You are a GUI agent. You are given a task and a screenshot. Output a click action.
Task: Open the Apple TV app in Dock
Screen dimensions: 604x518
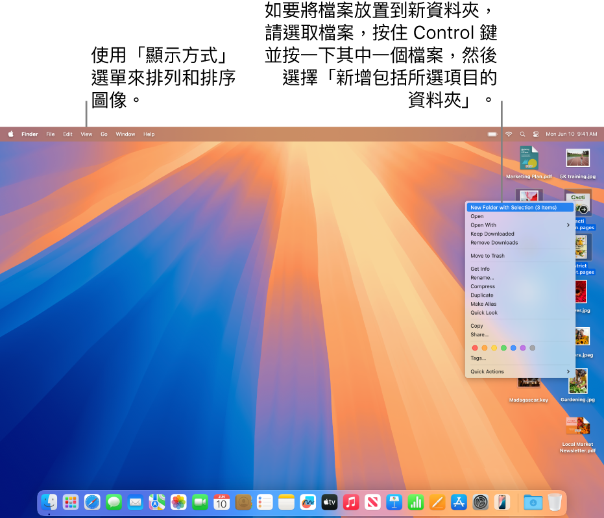[330, 502]
